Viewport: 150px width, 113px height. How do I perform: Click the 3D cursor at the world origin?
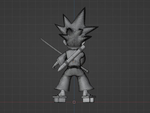[x=74, y=102]
